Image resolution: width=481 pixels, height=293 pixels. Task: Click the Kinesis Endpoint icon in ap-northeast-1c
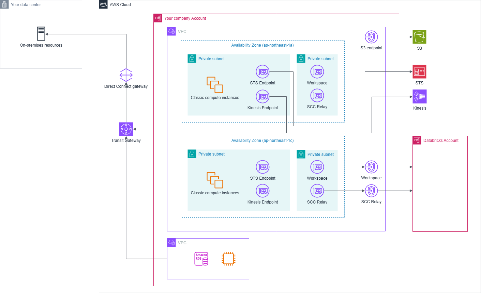coord(262,191)
